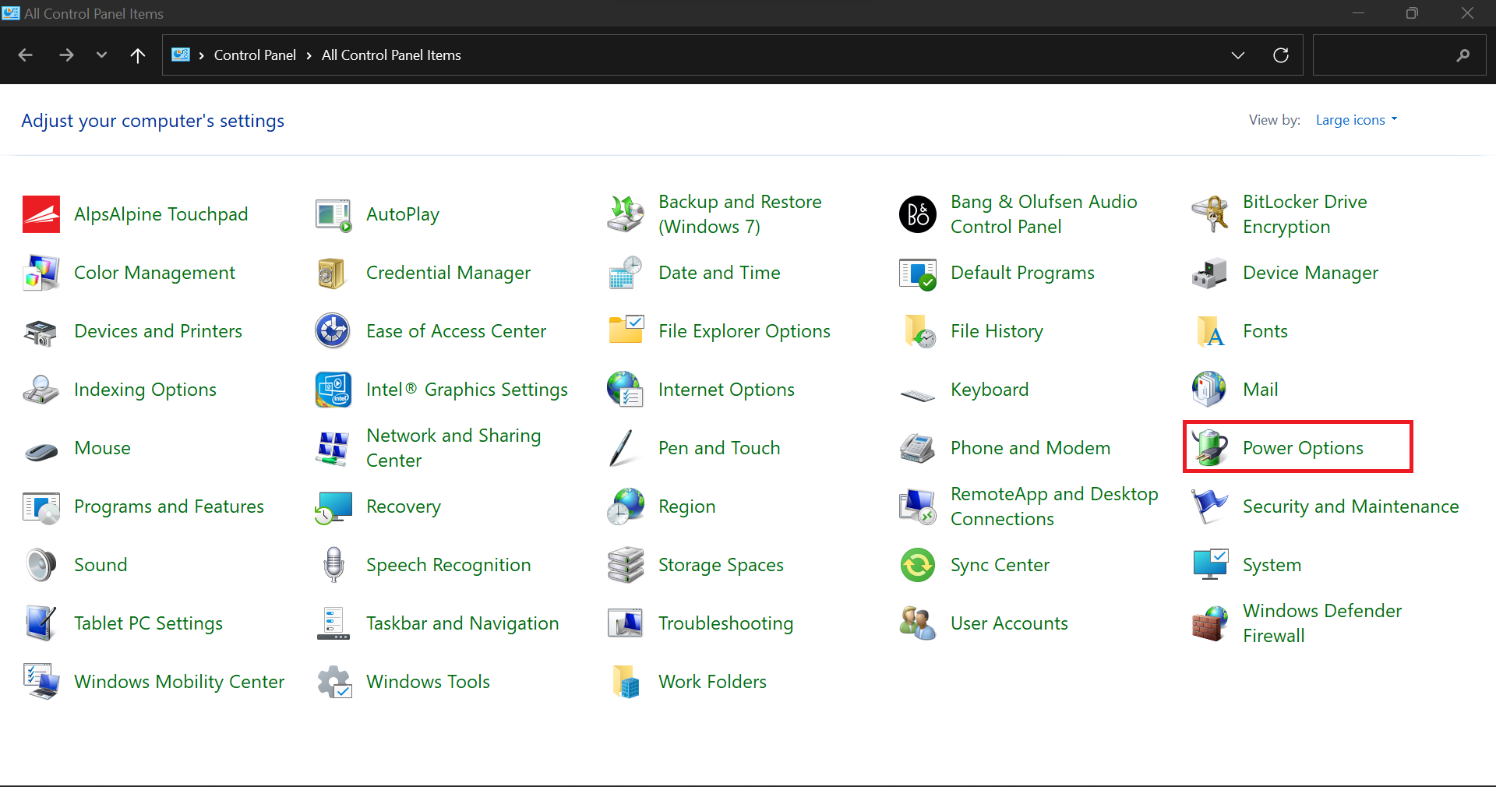This screenshot has height=787, width=1496.
Task: Click All Control Panel Items breadcrumb
Action: [391, 55]
